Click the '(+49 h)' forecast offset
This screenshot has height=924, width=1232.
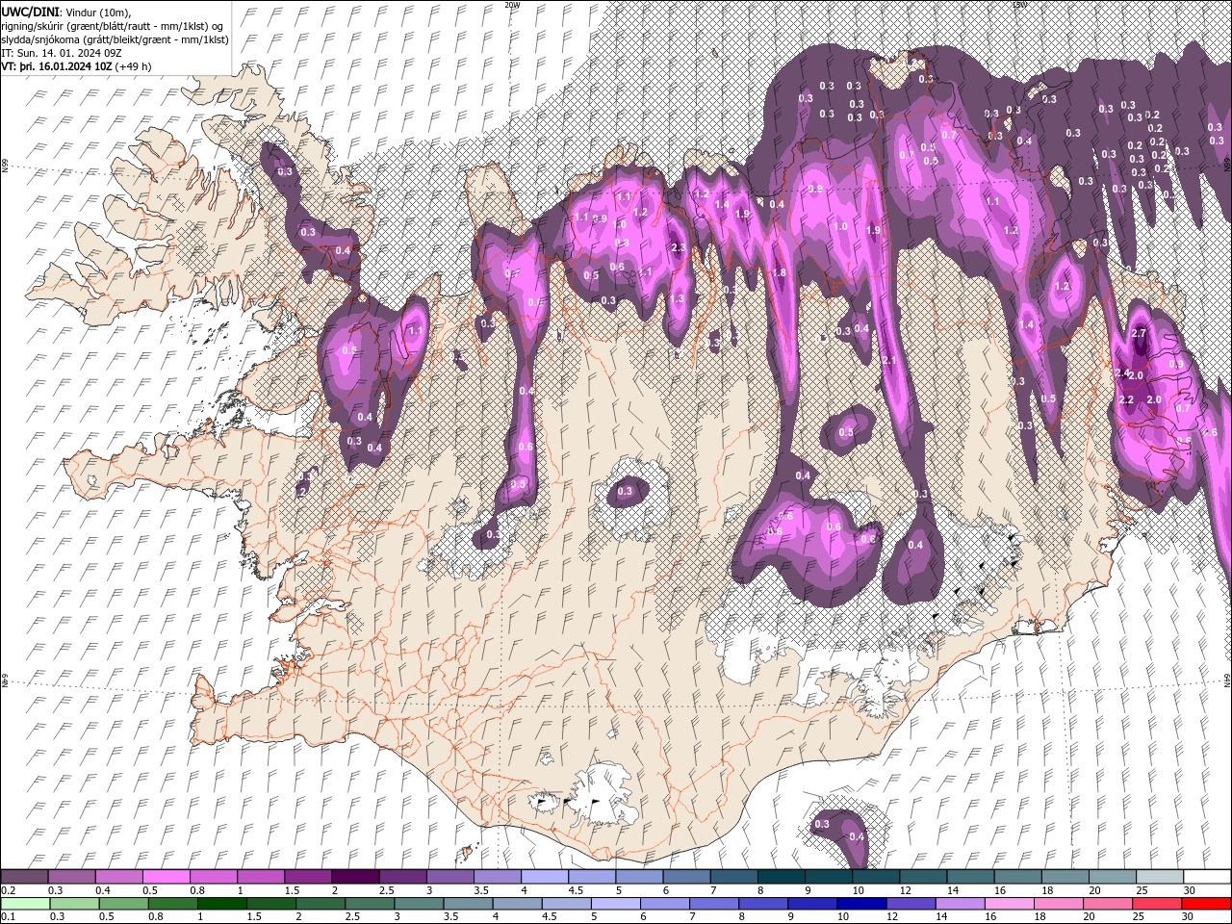133,66
